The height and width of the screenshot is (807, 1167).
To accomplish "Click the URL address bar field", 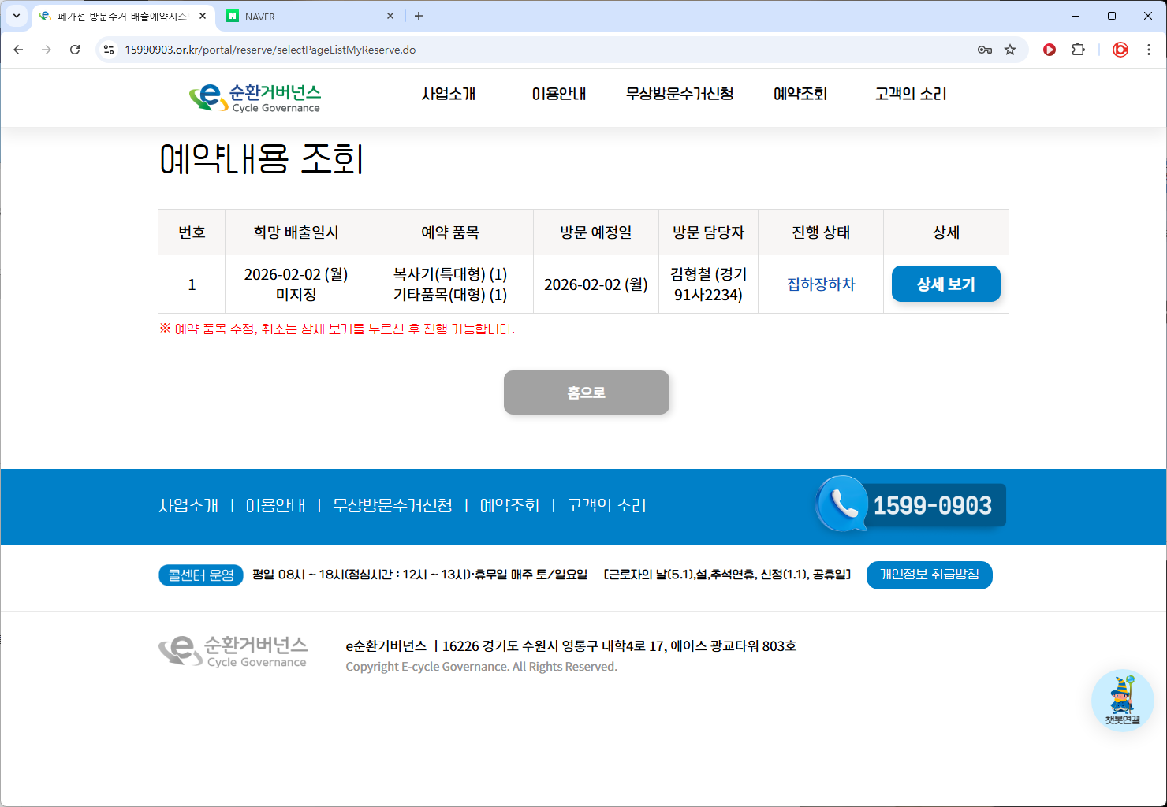I will (x=536, y=50).
